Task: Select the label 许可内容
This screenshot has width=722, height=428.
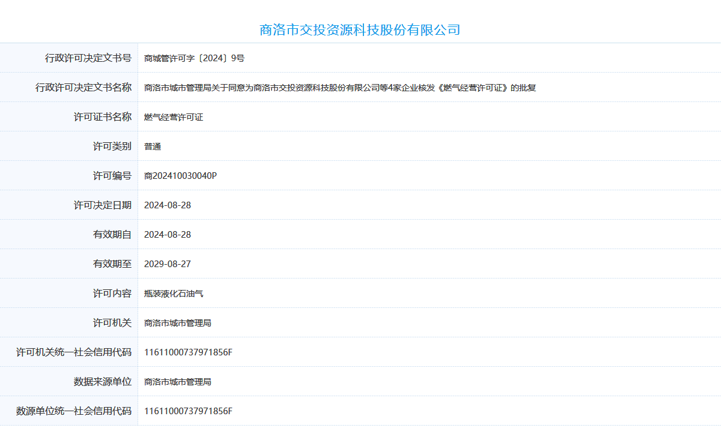Action: point(112,294)
